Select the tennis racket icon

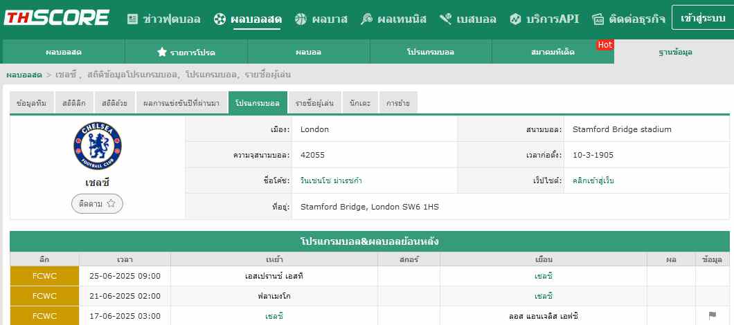pos(366,19)
